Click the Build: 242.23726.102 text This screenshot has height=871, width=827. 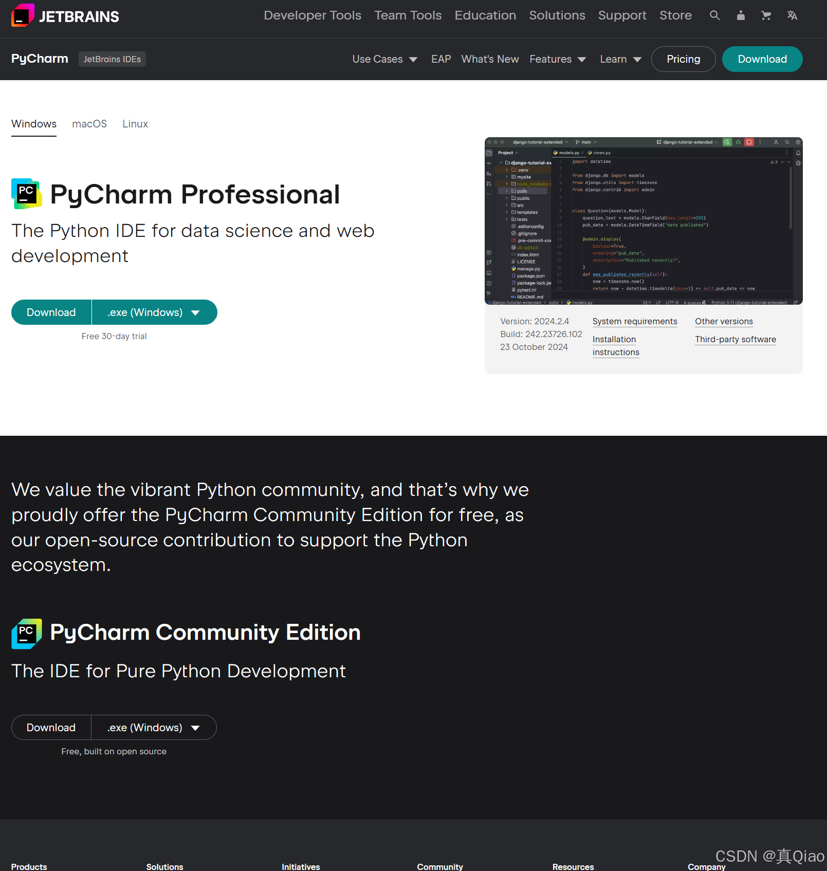point(541,334)
